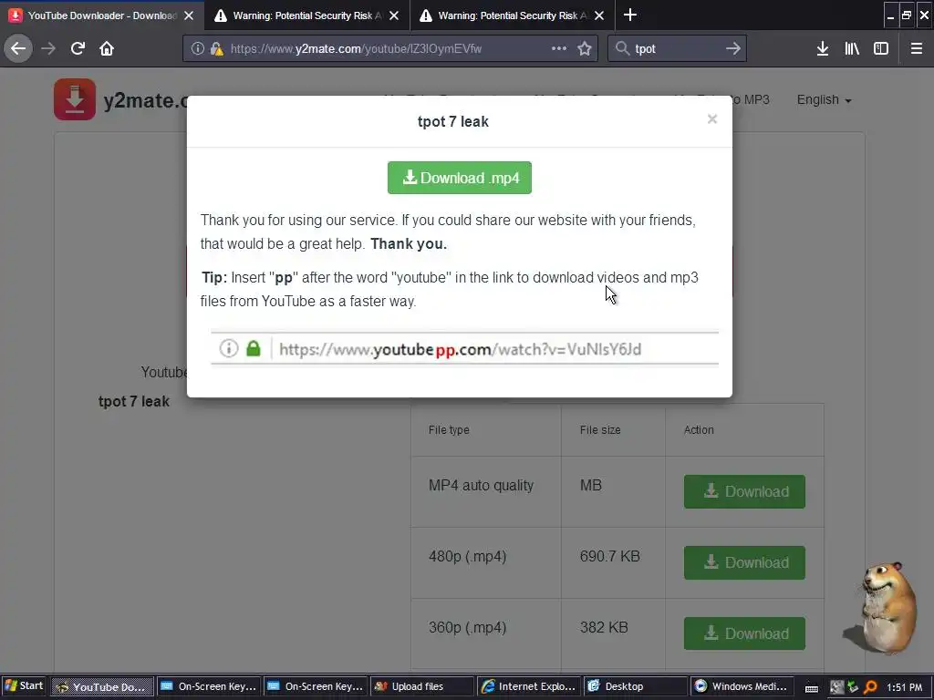Click the keyboard icon in system tray
The width and height of the screenshot is (934, 700).
point(812,688)
